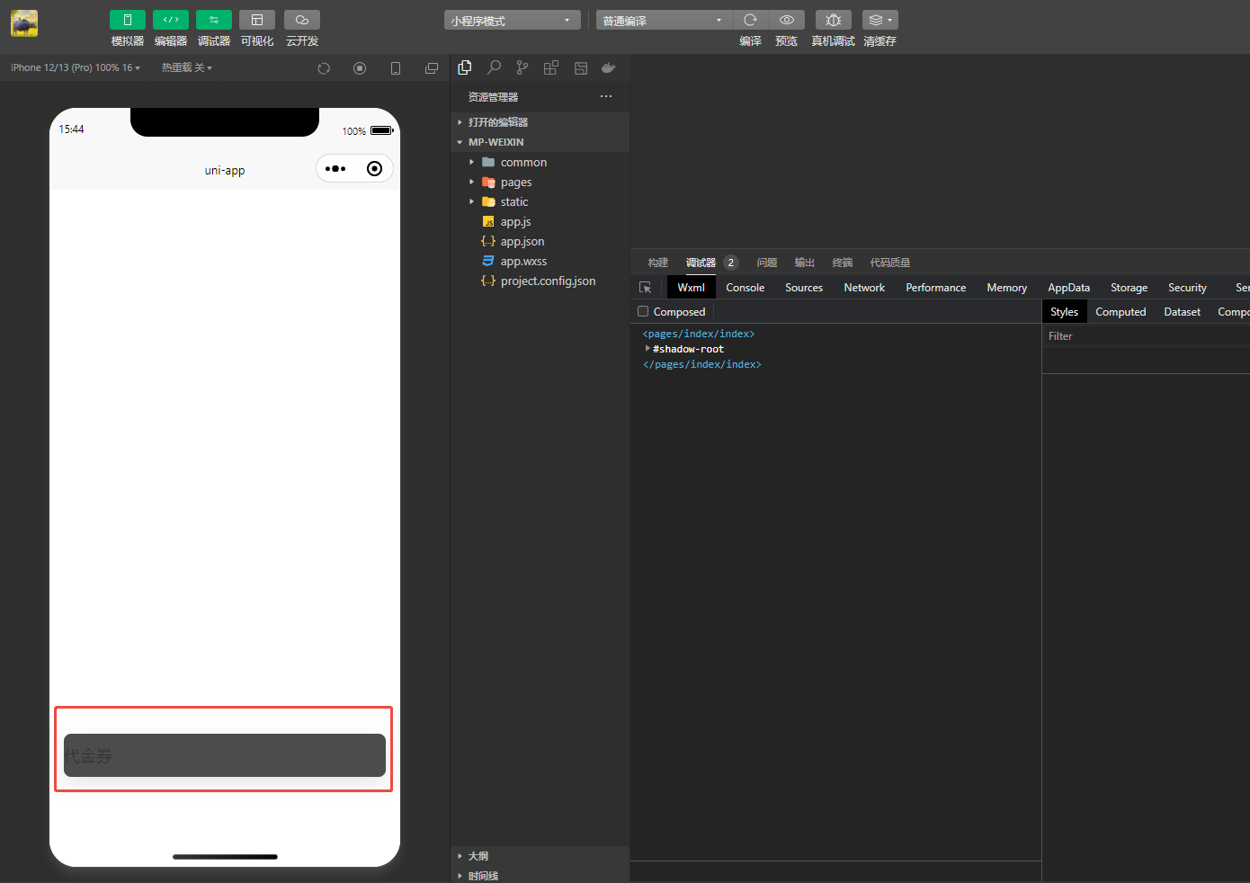Screen dimensions: 1250x883
Task: Switch to the Console tab
Action: [x=745, y=288]
